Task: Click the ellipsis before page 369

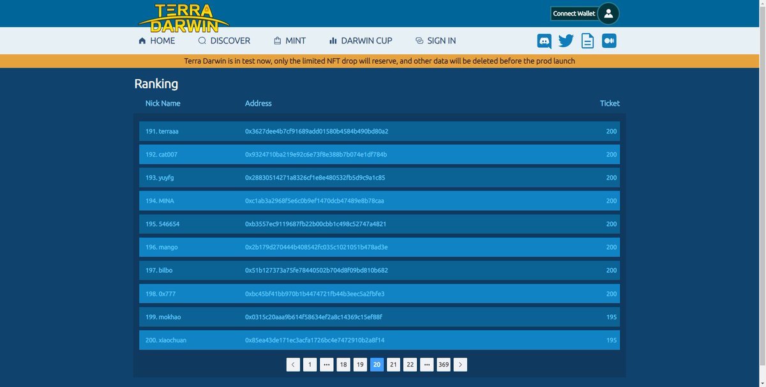Action: pyautogui.click(x=426, y=365)
